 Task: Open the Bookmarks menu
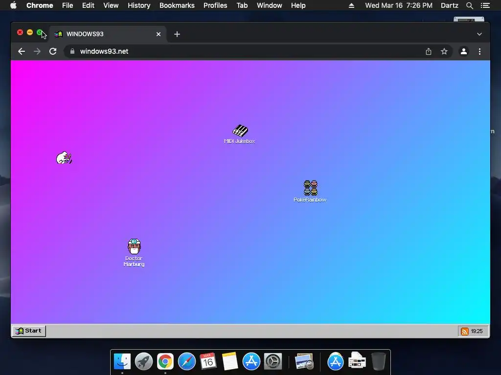tap(177, 5)
